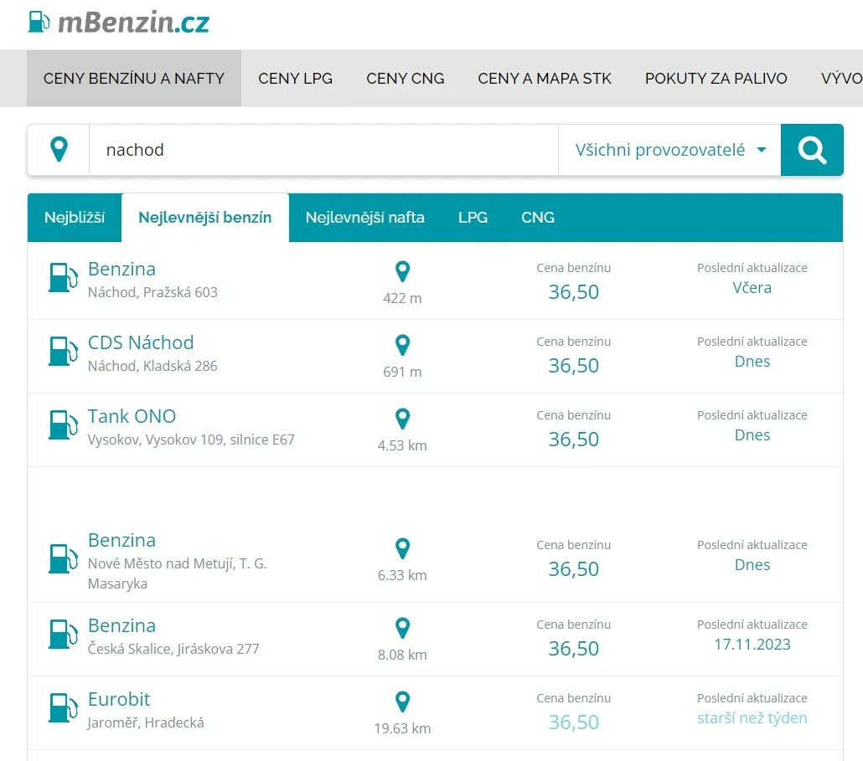863x761 pixels.
Task: Click the location pin icon in search bar
Action: tap(59, 150)
